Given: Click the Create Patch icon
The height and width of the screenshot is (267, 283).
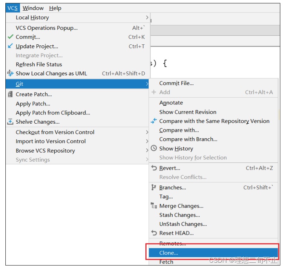Looking at the screenshot, I should [10, 94].
